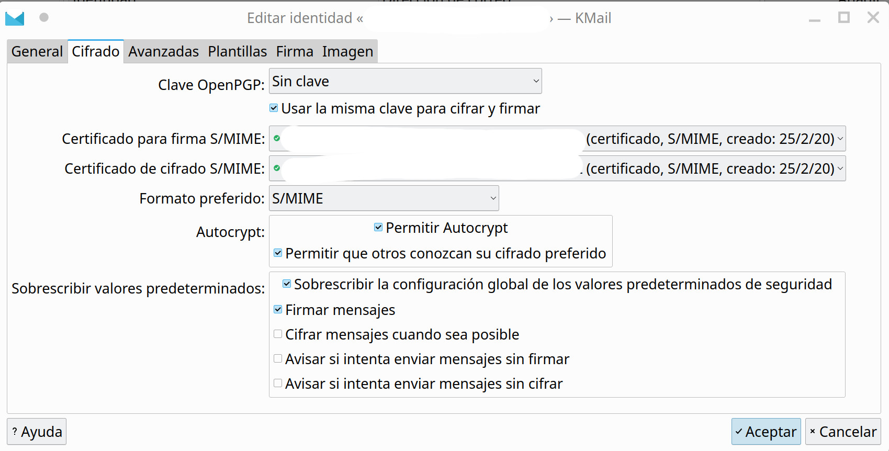Image resolution: width=889 pixels, height=451 pixels.
Task: Enable Cifrar mensajes cuando sea posible
Action: pos(278,334)
